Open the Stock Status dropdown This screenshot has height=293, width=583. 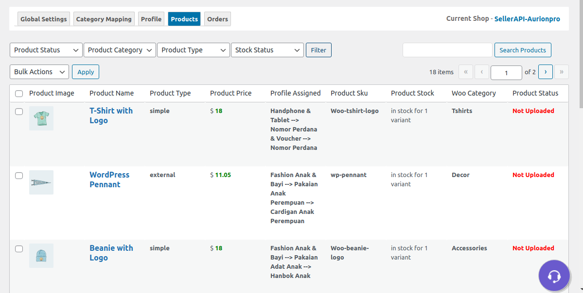coord(267,49)
